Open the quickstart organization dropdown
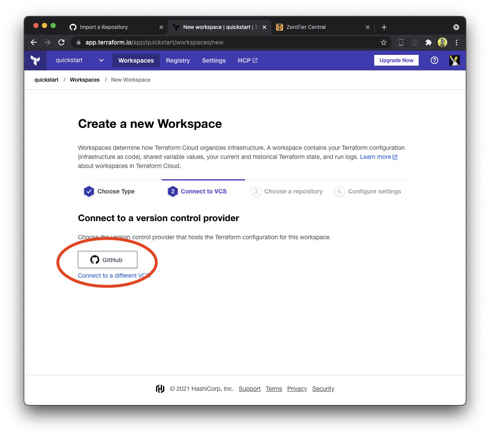The width and height of the screenshot is (490, 437). pos(80,60)
